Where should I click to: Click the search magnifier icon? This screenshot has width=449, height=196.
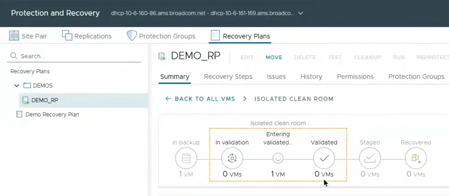tap(14, 56)
